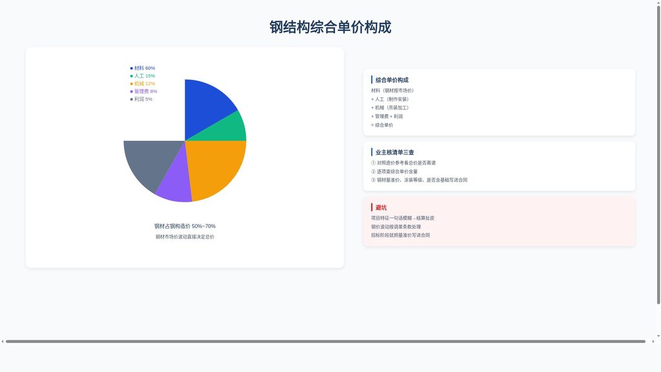The width and height of the screenshot is (661, 372).
Task: Click item ① 对照造价参考看总价是否离谱
Action: pos(403,163)
